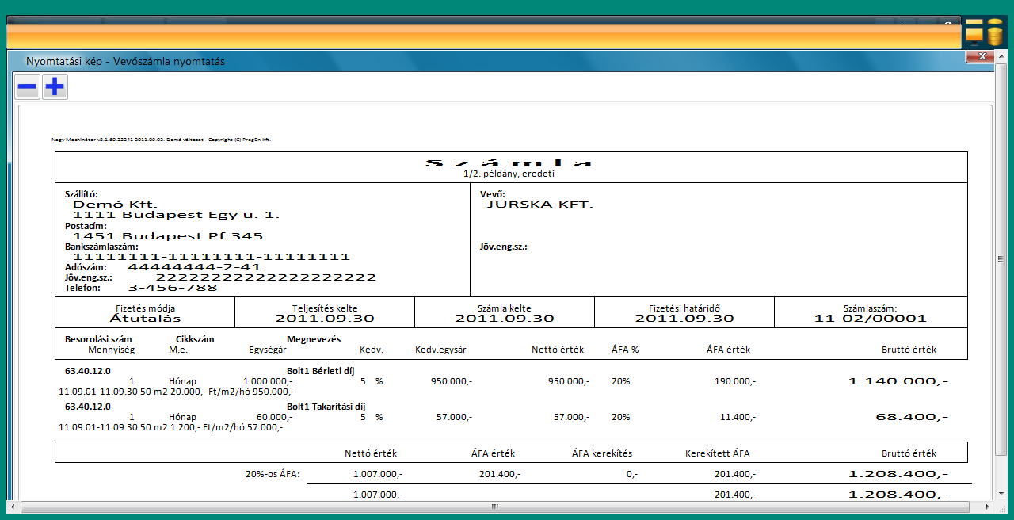Click tax number 44444444-2-41
The image size is (1014, 520).
(194, 267)
